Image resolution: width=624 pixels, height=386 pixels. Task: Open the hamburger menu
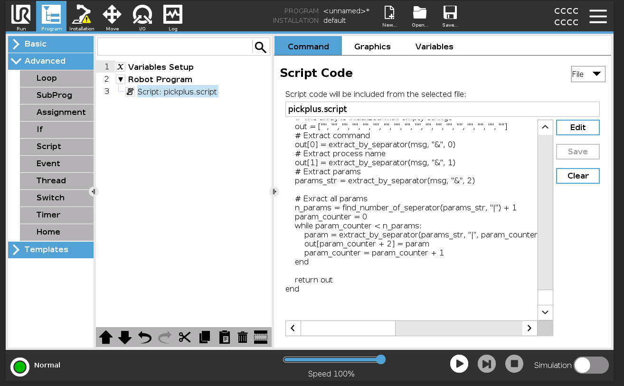tap(598, 16)
